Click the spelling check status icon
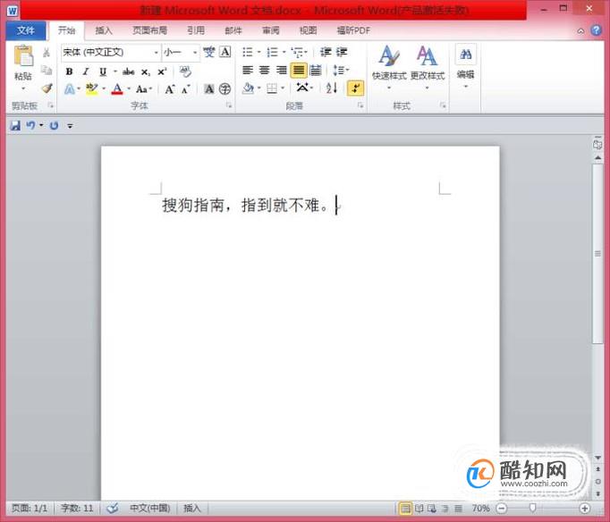 (x=113, y=508)
